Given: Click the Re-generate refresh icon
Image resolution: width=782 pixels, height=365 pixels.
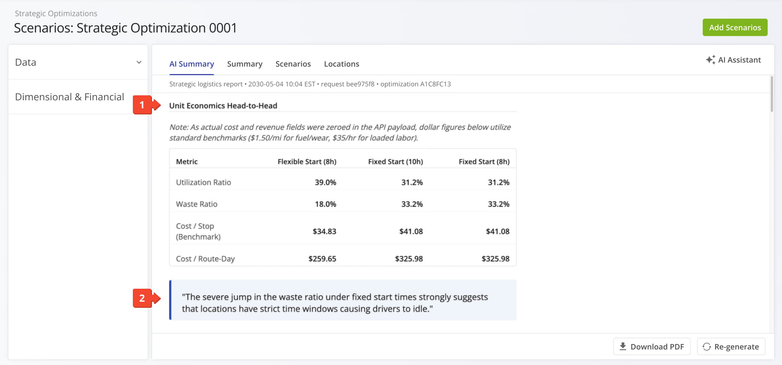Looking at the screenshot, I should (707, 346).
